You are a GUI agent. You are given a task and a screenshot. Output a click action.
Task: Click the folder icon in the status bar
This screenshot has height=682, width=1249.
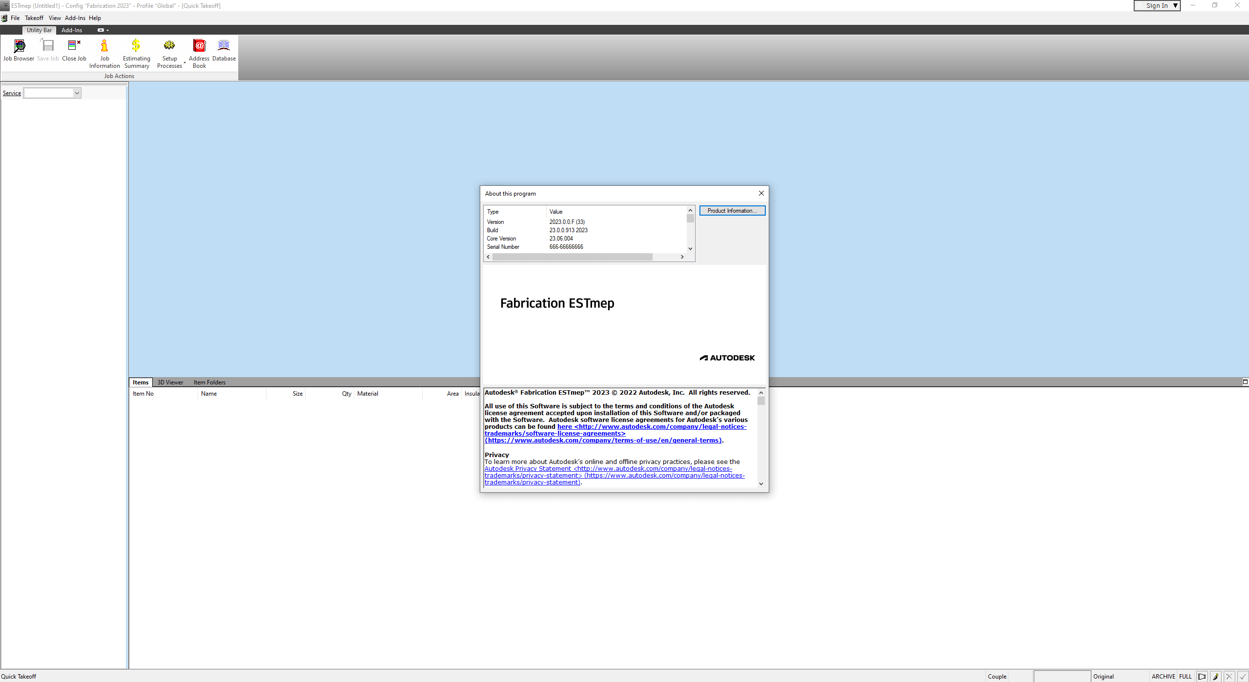tap(1202, 676)
